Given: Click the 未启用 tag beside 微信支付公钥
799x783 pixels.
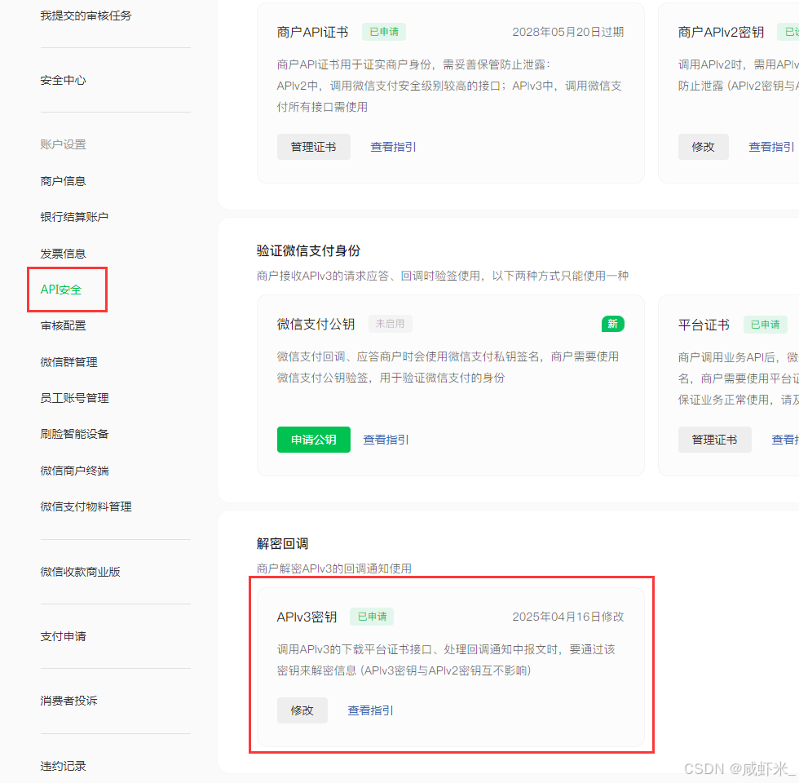Looking at the screenshot, I should (x=391, y=324).
